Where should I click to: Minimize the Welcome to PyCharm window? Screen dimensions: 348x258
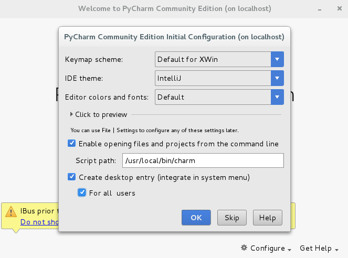(320, 9)
